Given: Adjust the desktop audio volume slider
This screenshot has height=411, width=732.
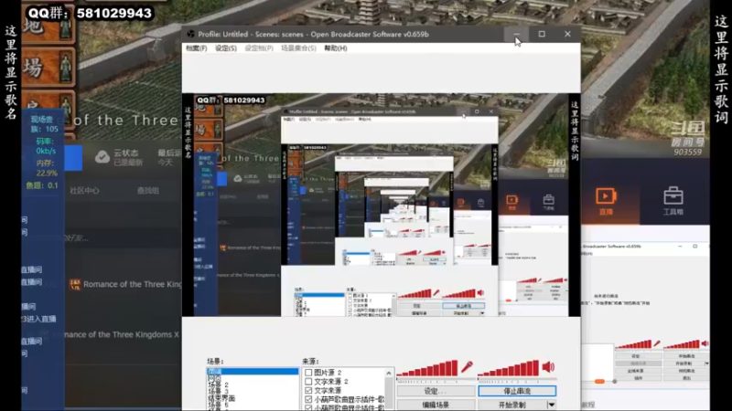Looking at the screenshot, I should coord(517,381).
